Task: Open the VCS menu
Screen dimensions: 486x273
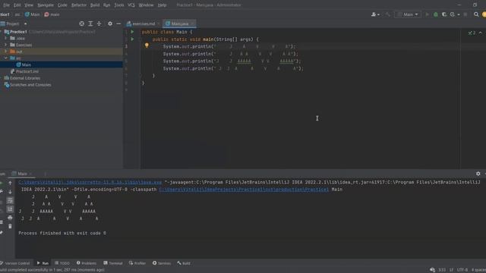Action: (131, 5)
